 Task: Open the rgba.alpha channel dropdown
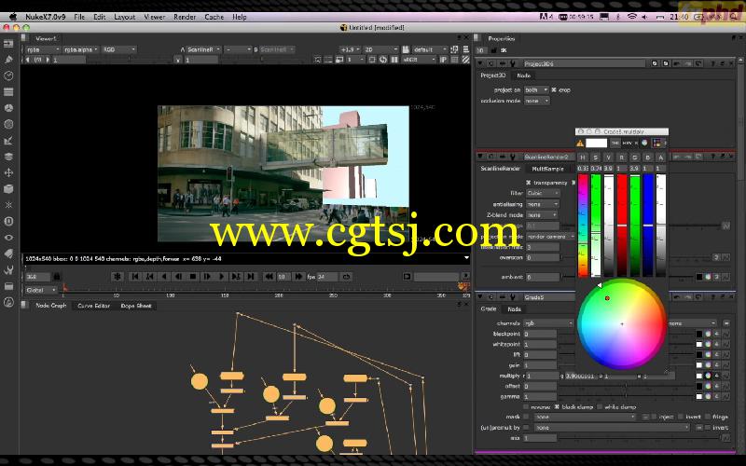[80, 49]
